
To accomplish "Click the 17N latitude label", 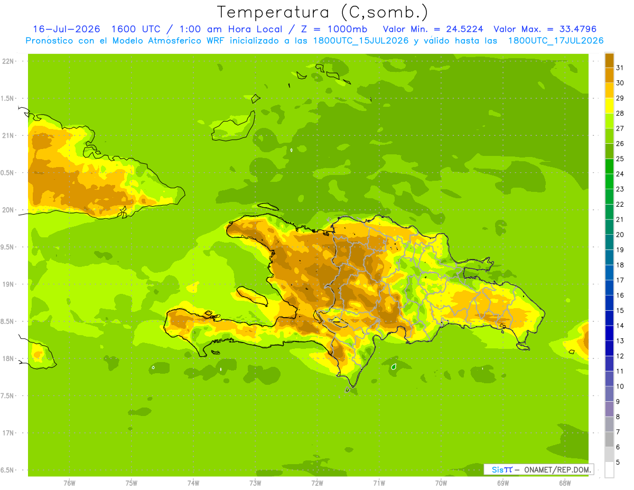I will point(9,433).
